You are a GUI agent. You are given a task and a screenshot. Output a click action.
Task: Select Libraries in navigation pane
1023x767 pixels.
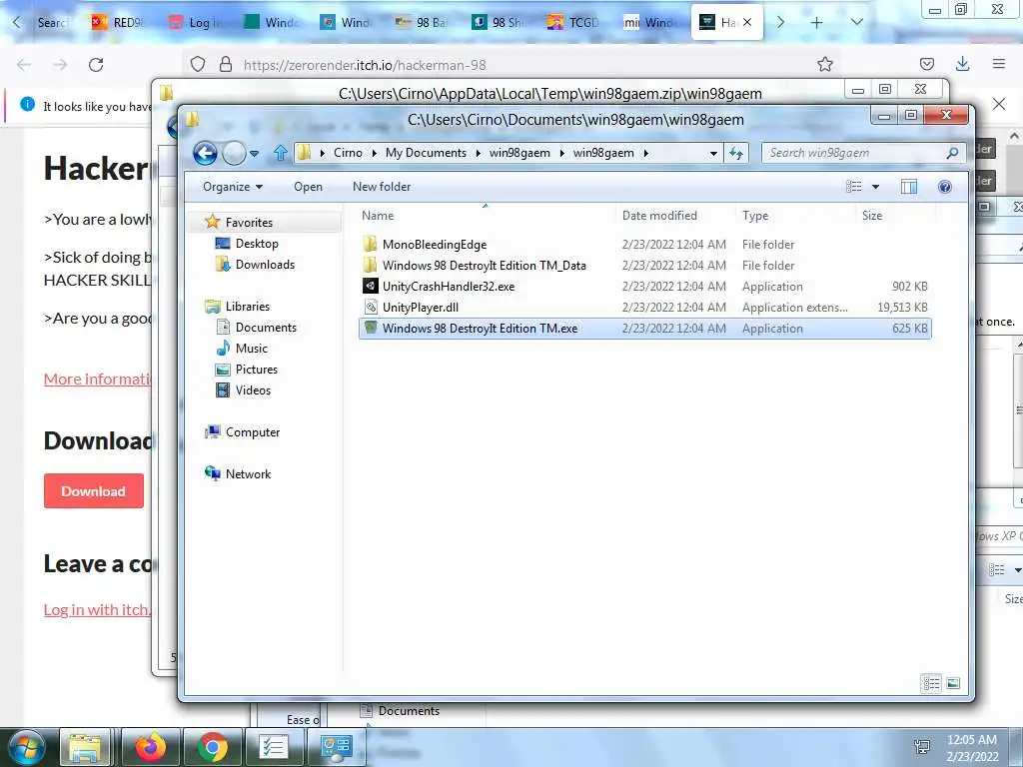click(x=247, y=306)
